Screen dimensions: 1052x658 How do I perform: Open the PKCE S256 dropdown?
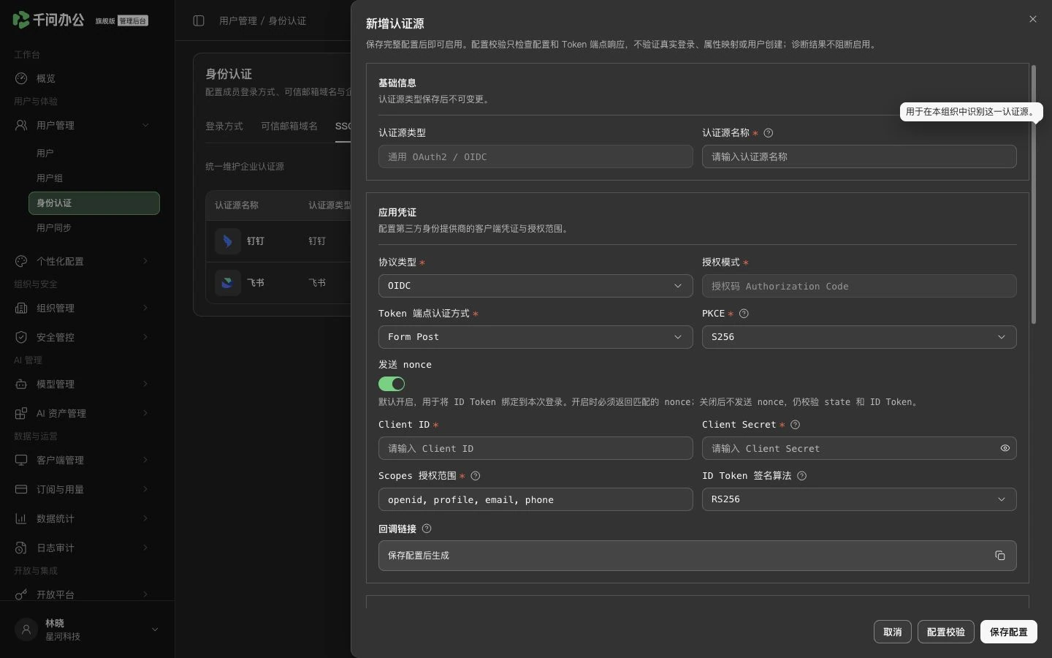[x=859, y=337]
